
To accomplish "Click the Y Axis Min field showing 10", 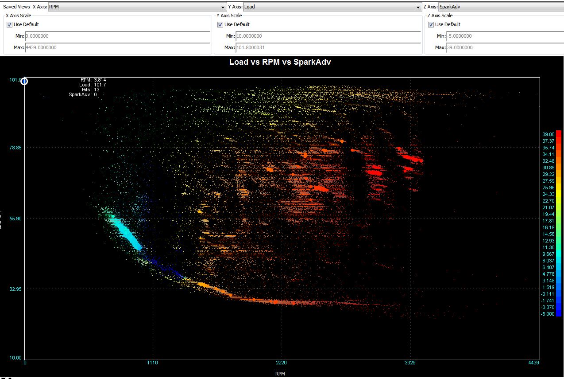I will tap(328, 36).
